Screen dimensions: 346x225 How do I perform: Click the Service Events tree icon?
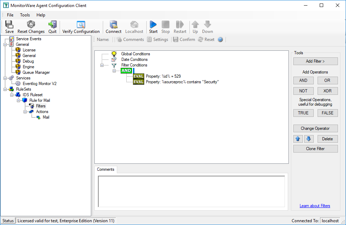[12, 39]
